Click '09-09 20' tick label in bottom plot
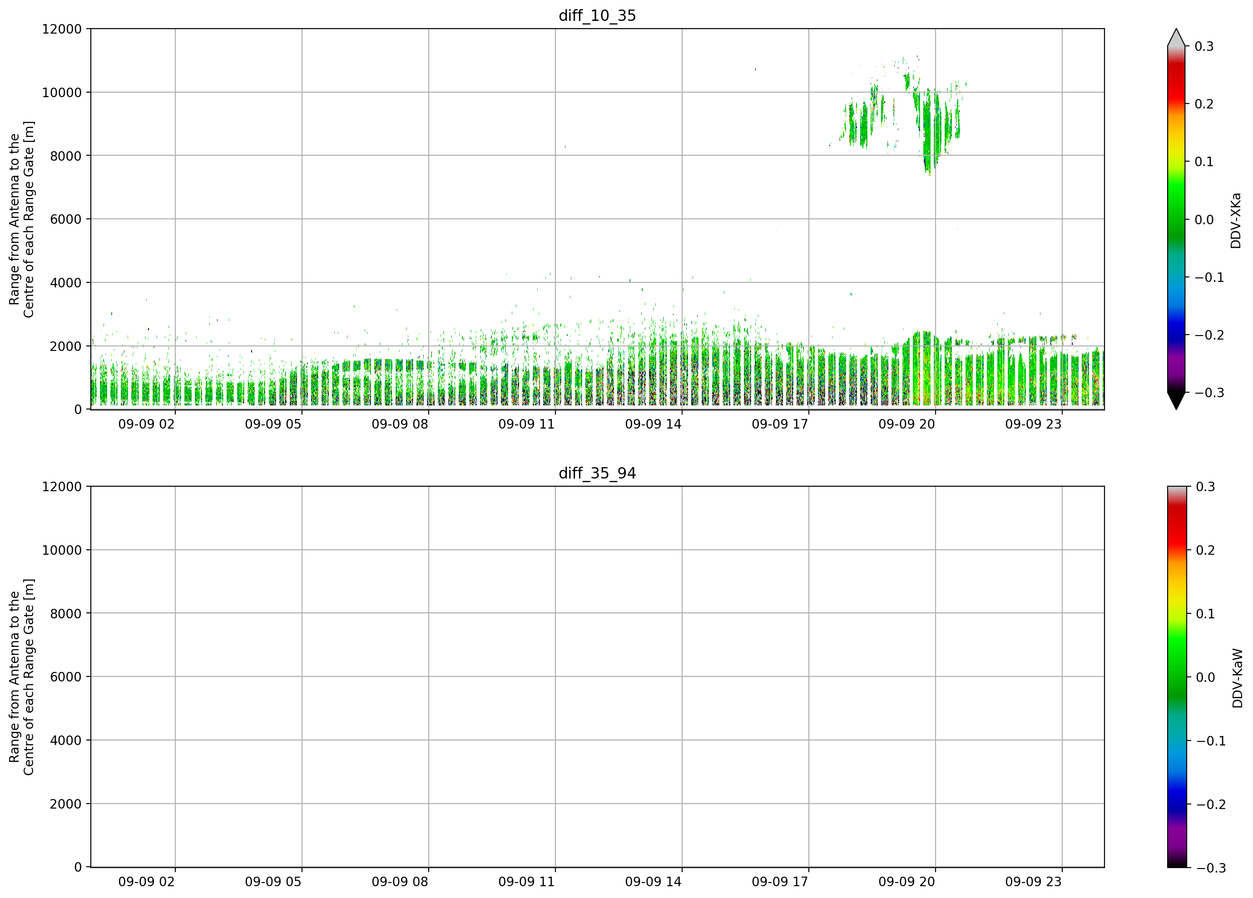 (x=906, y=882)
